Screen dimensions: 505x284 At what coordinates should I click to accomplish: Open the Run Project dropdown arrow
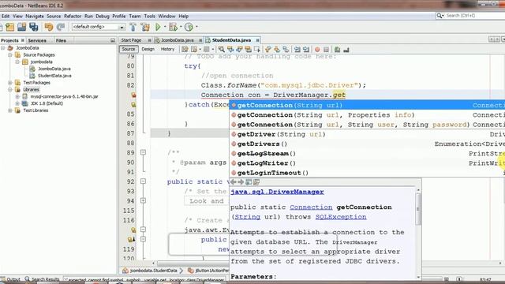tap(165, 27)
